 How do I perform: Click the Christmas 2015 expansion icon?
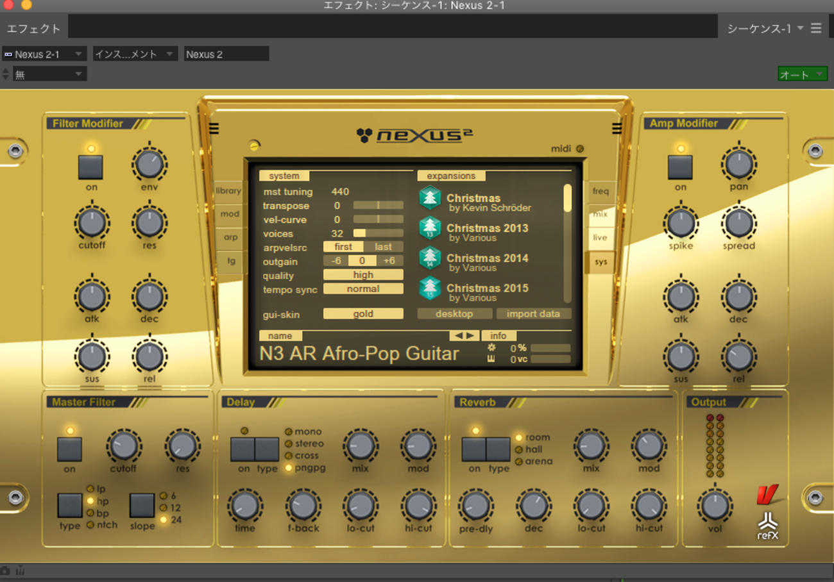tap(429, 288)
